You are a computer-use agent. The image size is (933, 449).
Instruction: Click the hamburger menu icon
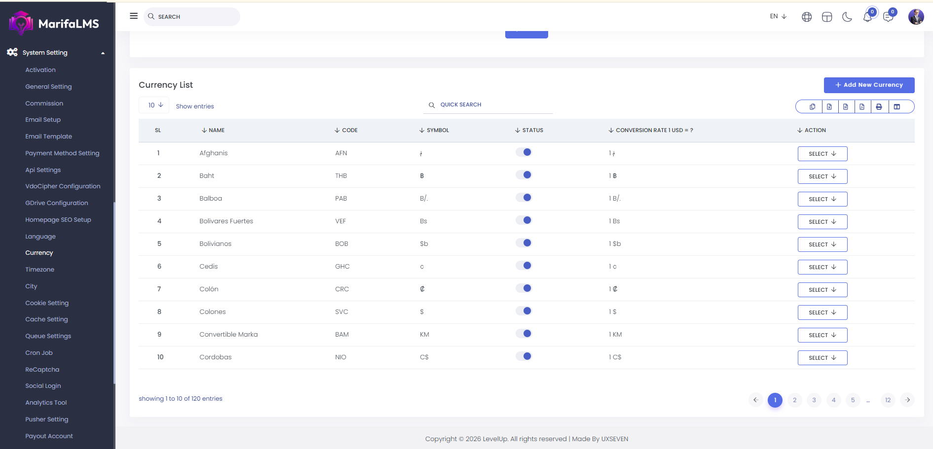(x=134, y=16)
